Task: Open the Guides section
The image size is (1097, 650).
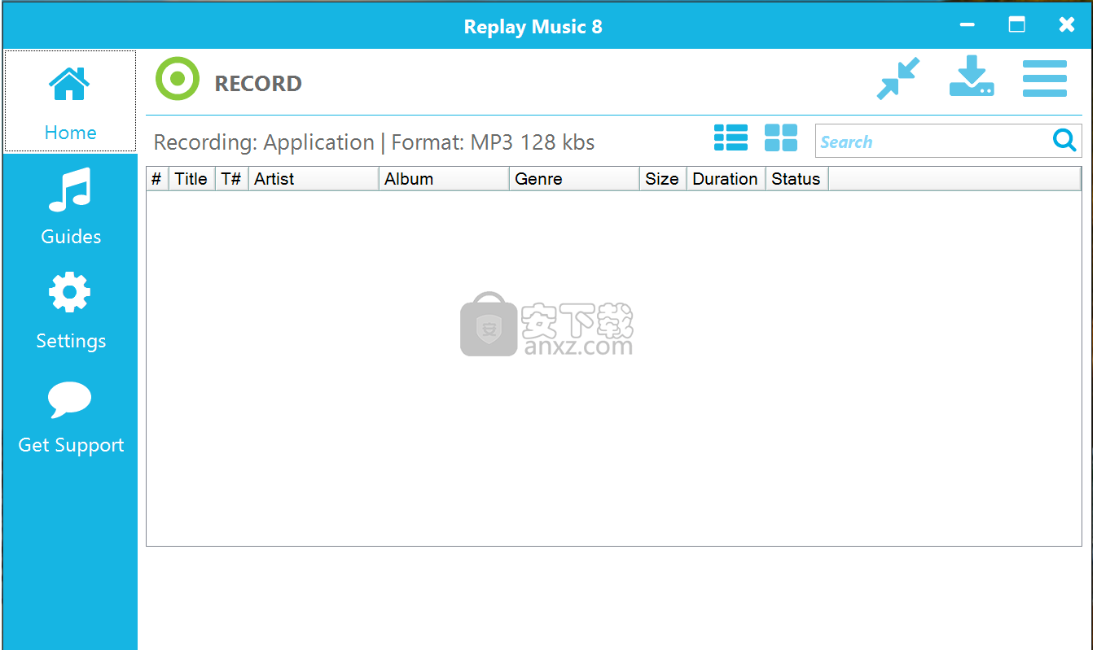Action: (x=70, y=207)
